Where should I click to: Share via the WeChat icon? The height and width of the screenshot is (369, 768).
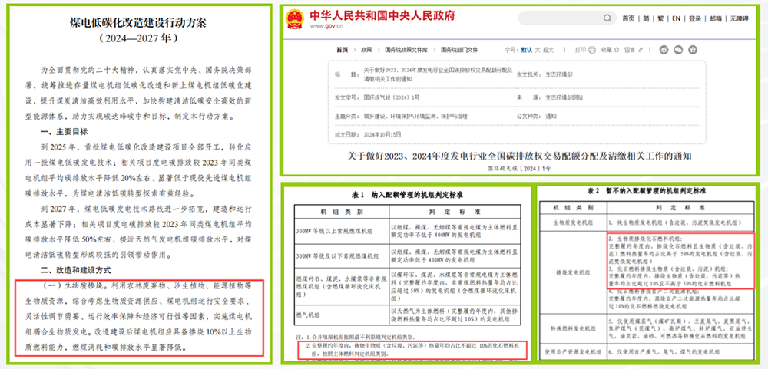pyautogui.click(x=678, y=49)
